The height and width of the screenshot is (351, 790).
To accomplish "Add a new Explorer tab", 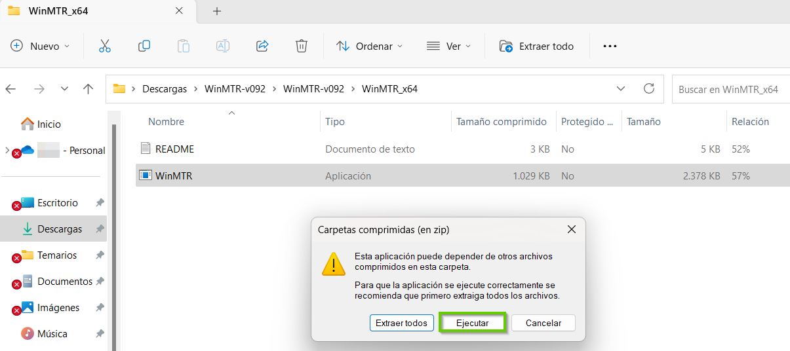I will pos(217,11).
